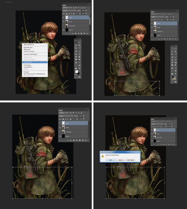Choose Color Range in context menu
The height and width of the screenshot is (209, 187).
[28, 65]
